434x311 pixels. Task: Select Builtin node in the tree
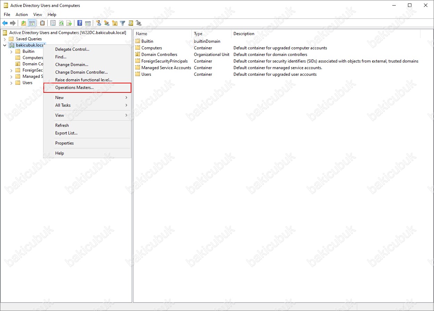coord(28,51)
